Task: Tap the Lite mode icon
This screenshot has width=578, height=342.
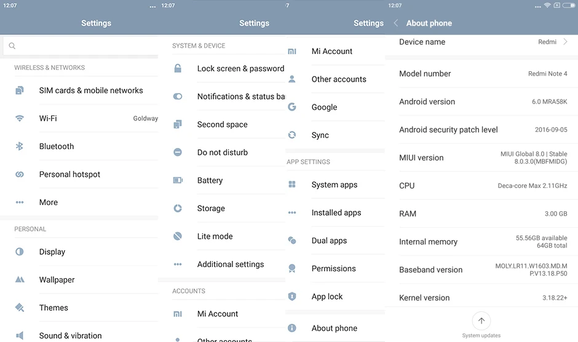Action: (178, 236)
